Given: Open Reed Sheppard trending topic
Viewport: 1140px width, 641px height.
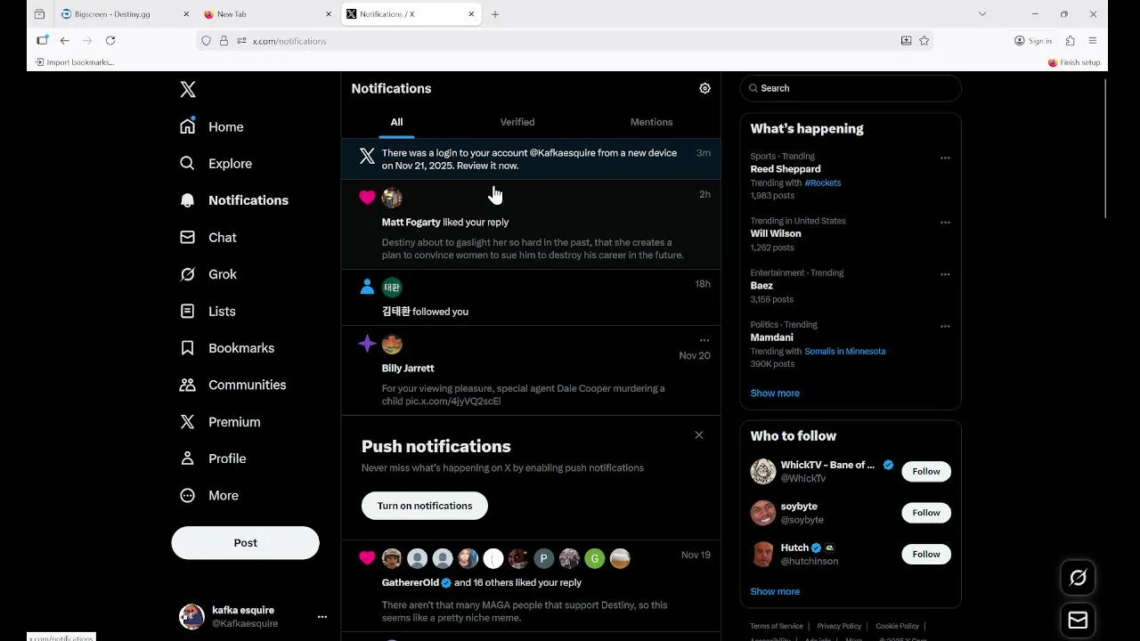Looking at the screenshot, I should pos(786,169).
